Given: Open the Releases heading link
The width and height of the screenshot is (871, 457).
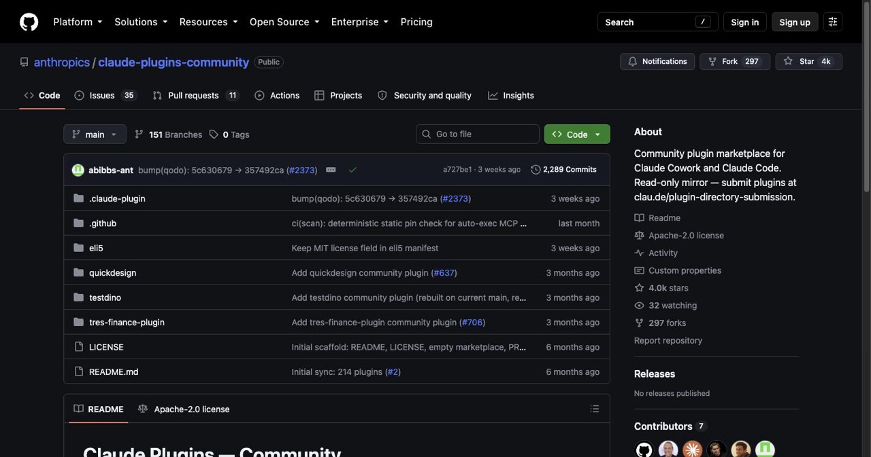Looking at the screenshot, I should pyautogui.click(x=655, y=374).
